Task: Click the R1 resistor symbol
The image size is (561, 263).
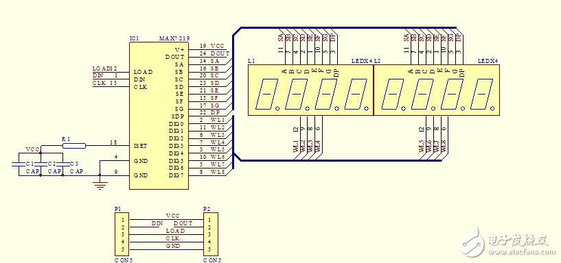Action: tap(73, 146)
